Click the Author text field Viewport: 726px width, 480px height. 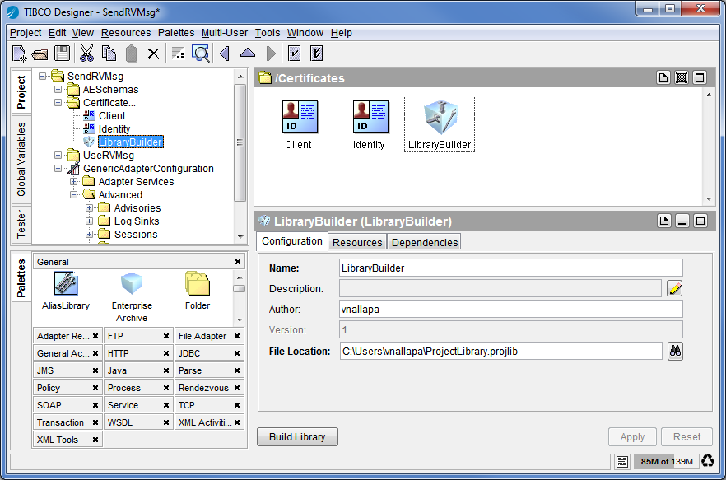(510, 309)
